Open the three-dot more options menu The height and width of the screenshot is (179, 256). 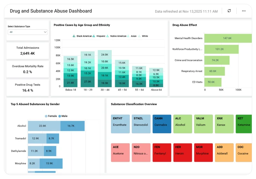click(x=244, y=11)
